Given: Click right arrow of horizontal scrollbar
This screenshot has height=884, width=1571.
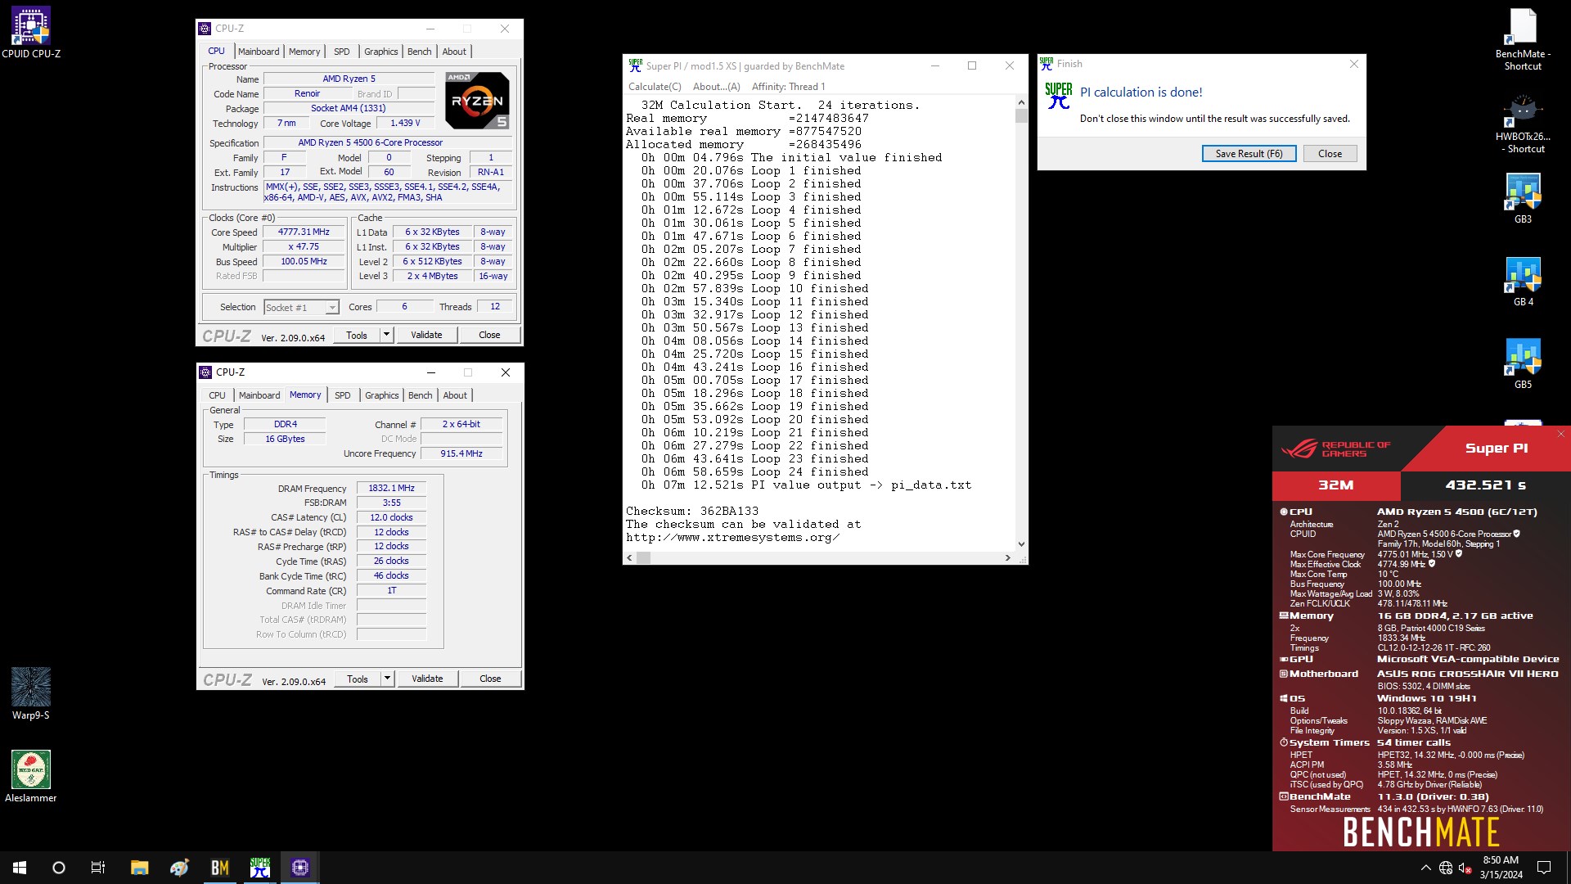Looking at the screenshot, I should tap(1007, 558).
